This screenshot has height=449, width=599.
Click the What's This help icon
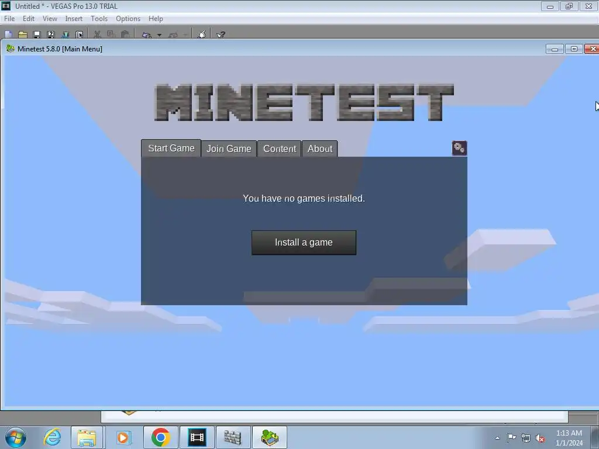(221, 34)
